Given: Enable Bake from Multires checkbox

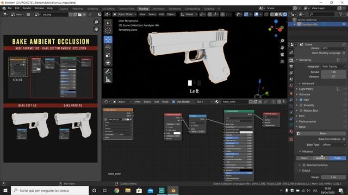Looking at the screenshot, I should (344, 139).
